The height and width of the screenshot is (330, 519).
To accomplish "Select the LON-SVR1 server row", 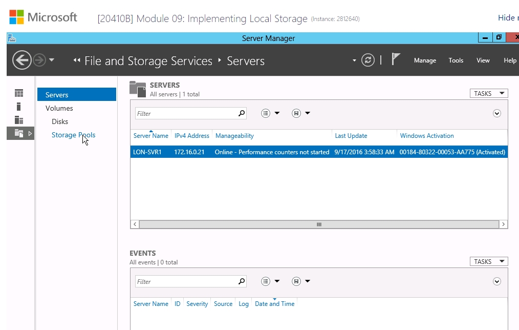I will point(319,152).
